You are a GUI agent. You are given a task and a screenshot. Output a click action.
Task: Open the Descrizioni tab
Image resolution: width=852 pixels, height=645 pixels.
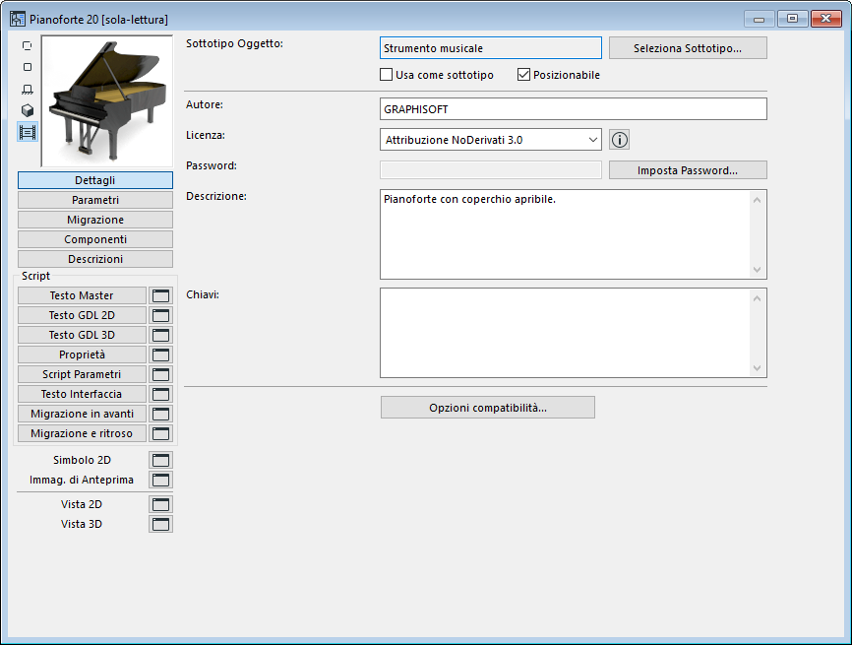[95, 259]
